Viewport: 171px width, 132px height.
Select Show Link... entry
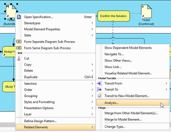click(133, 67)
